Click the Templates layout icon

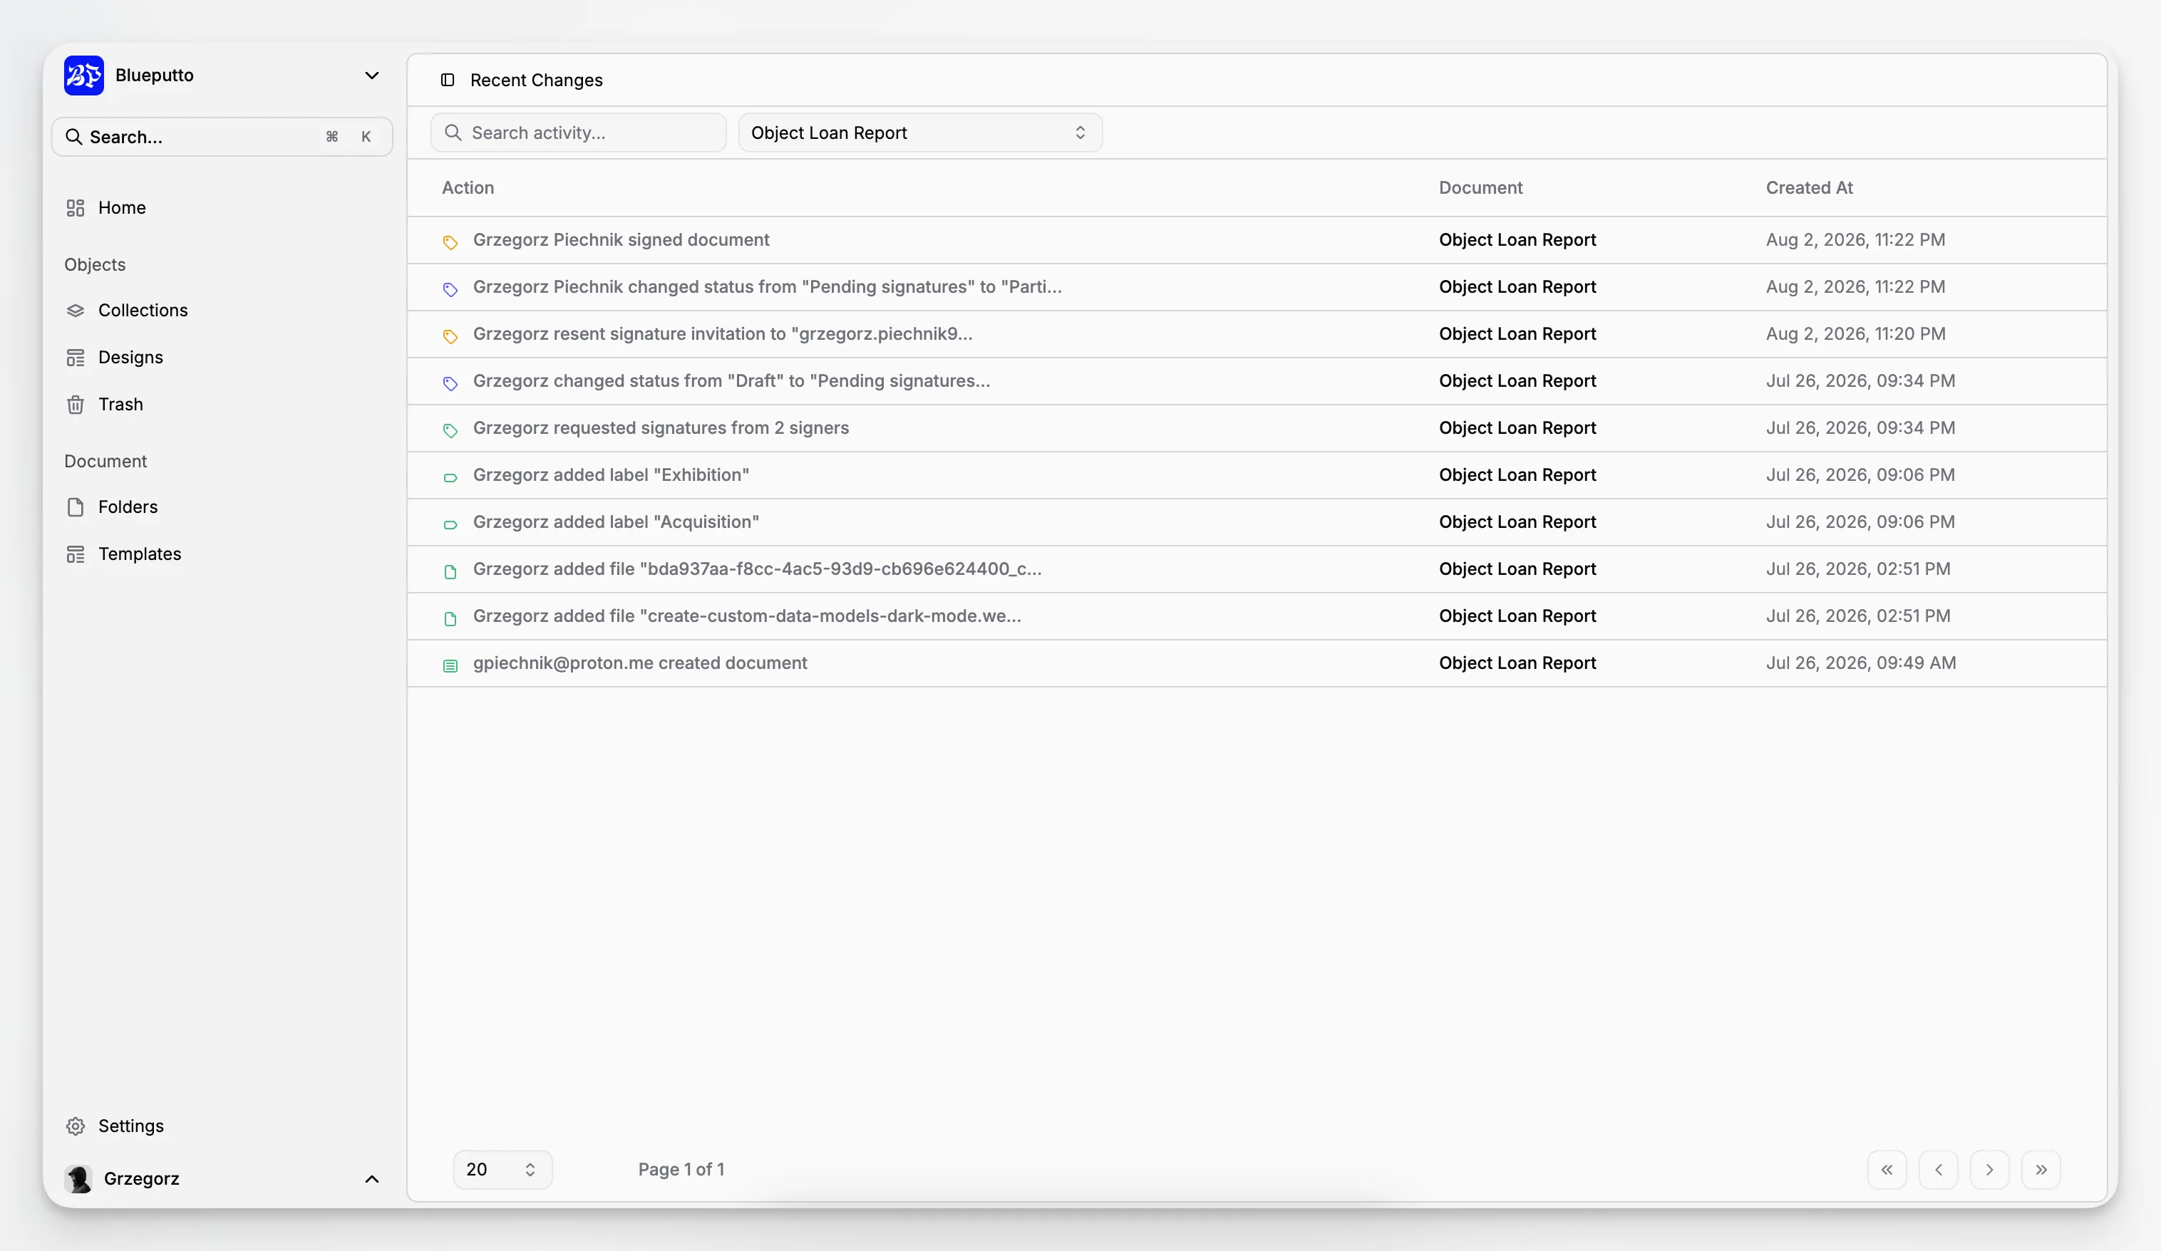click(76, 555)
